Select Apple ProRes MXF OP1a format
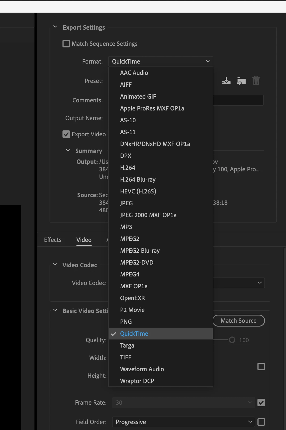This screenshot has width=286, height=430. click(161, 108)
